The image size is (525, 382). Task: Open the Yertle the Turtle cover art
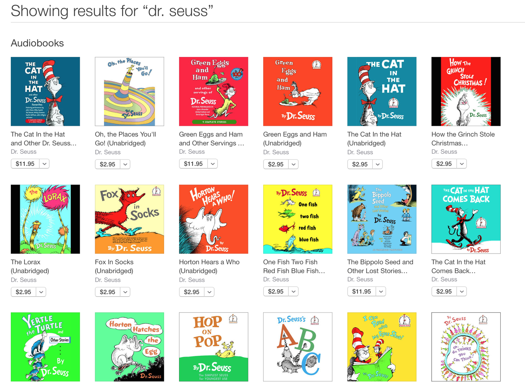coord(45,347)
